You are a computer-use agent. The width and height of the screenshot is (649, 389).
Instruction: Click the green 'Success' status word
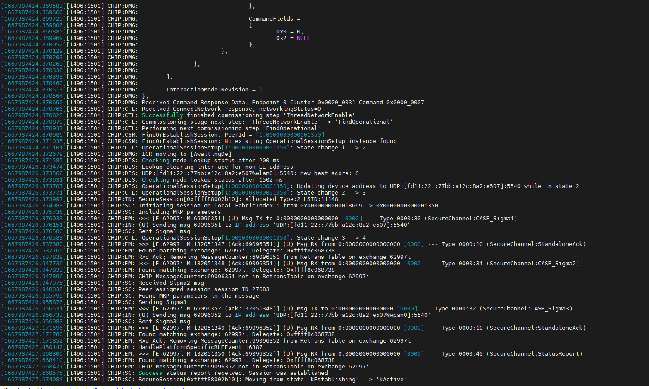(151, 373)
